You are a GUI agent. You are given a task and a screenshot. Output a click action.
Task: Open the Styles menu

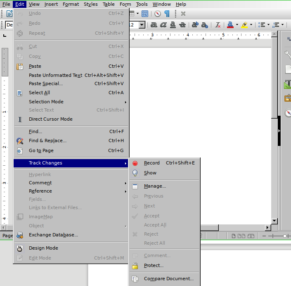click(90, 4)
